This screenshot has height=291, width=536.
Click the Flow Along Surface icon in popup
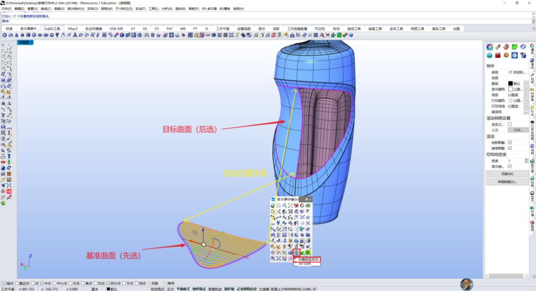click(x=296, y=252)
